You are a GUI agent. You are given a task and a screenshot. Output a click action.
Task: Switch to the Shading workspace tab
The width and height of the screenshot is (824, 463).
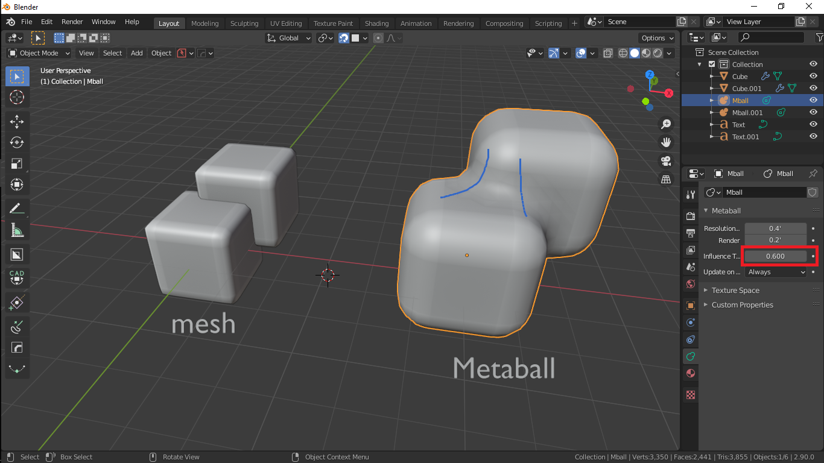tap(376, 24)
